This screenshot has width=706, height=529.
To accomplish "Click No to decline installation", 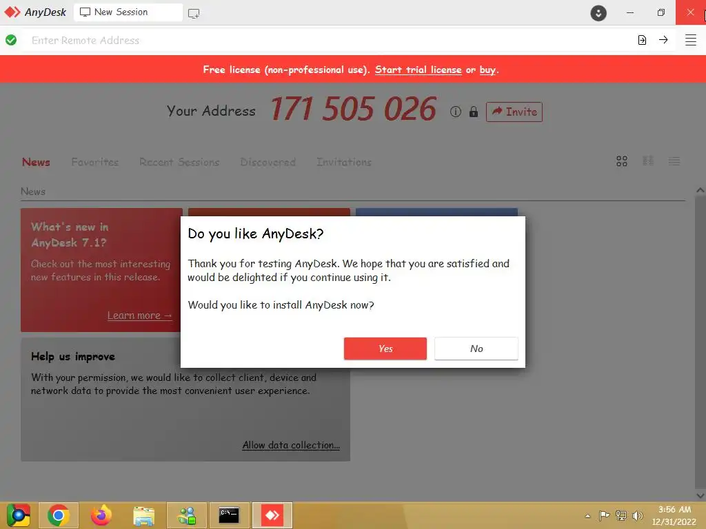I will pos(476,349).
